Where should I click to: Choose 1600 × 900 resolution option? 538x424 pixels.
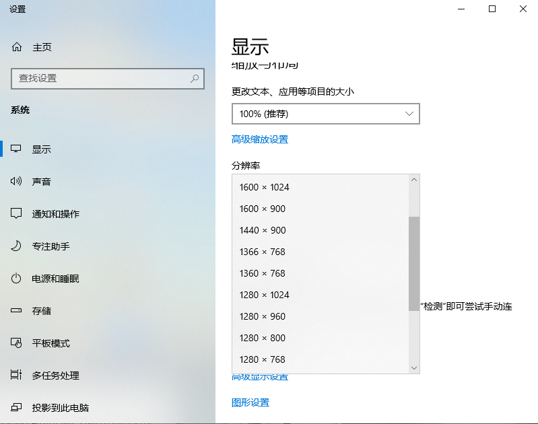[x=263, y=209]
